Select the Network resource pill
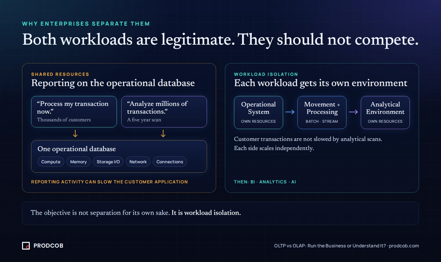 tap(138, 162)
